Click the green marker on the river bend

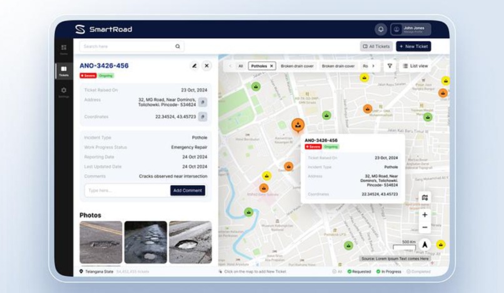(248, 212)
